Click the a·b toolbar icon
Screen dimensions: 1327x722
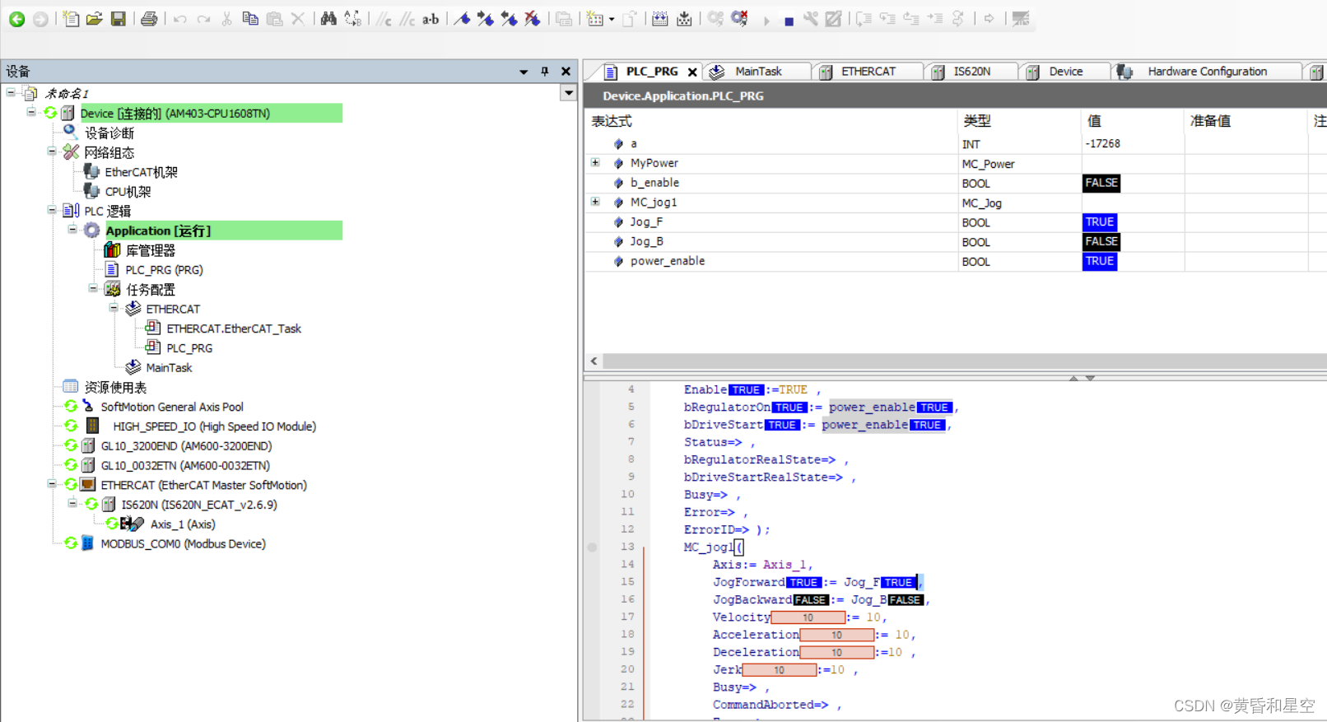[431, 19]
